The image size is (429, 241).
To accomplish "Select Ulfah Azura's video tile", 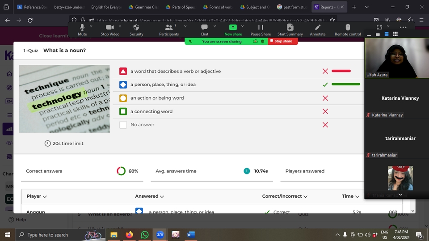I will [x=397, y=58].
